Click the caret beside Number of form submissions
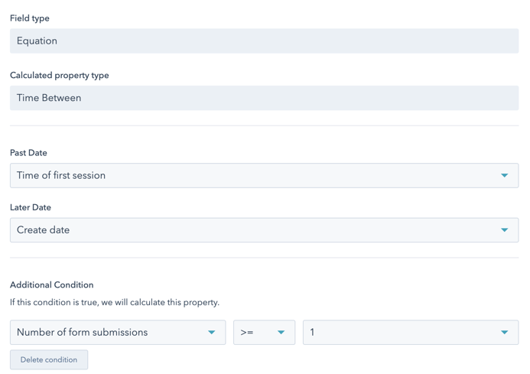Image resolution: width=530 pixels, height=374 pixels. pos(212,333)
